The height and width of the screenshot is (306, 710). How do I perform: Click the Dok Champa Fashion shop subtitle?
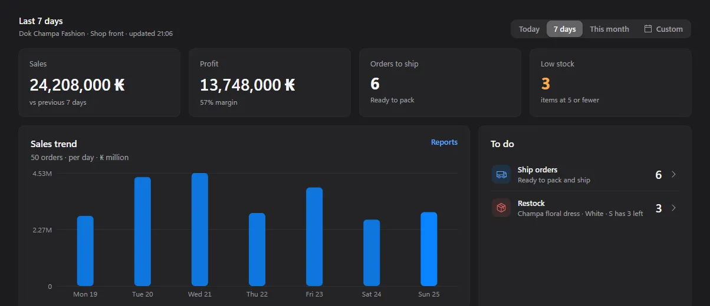point(96,34)
